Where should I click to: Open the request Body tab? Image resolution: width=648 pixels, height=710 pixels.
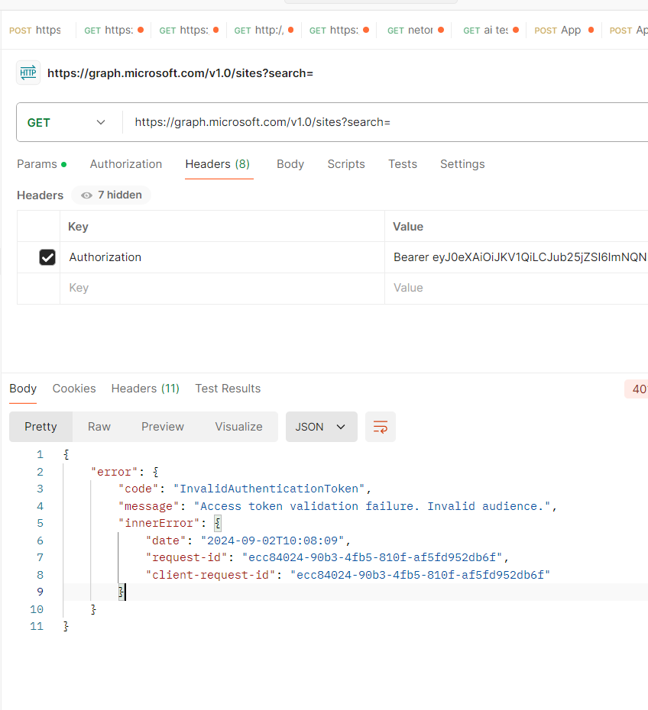tap(290, 164)
